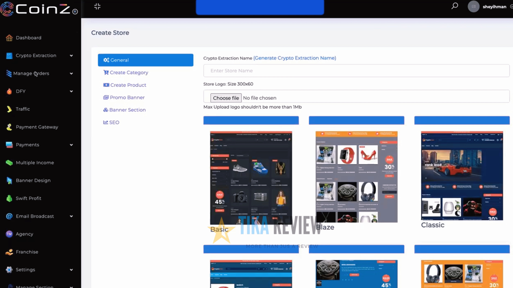
Task: Click the Franchise sidebar icon
Action: (x=9, y=252)
